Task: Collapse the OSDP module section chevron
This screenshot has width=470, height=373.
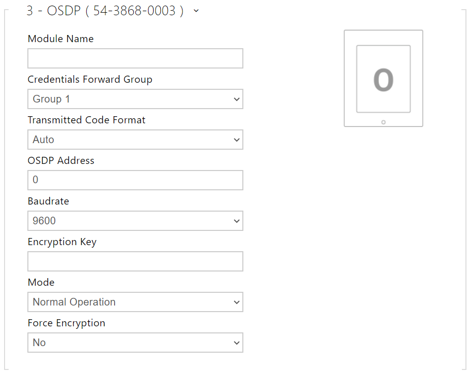Action: tap(196, 11)
